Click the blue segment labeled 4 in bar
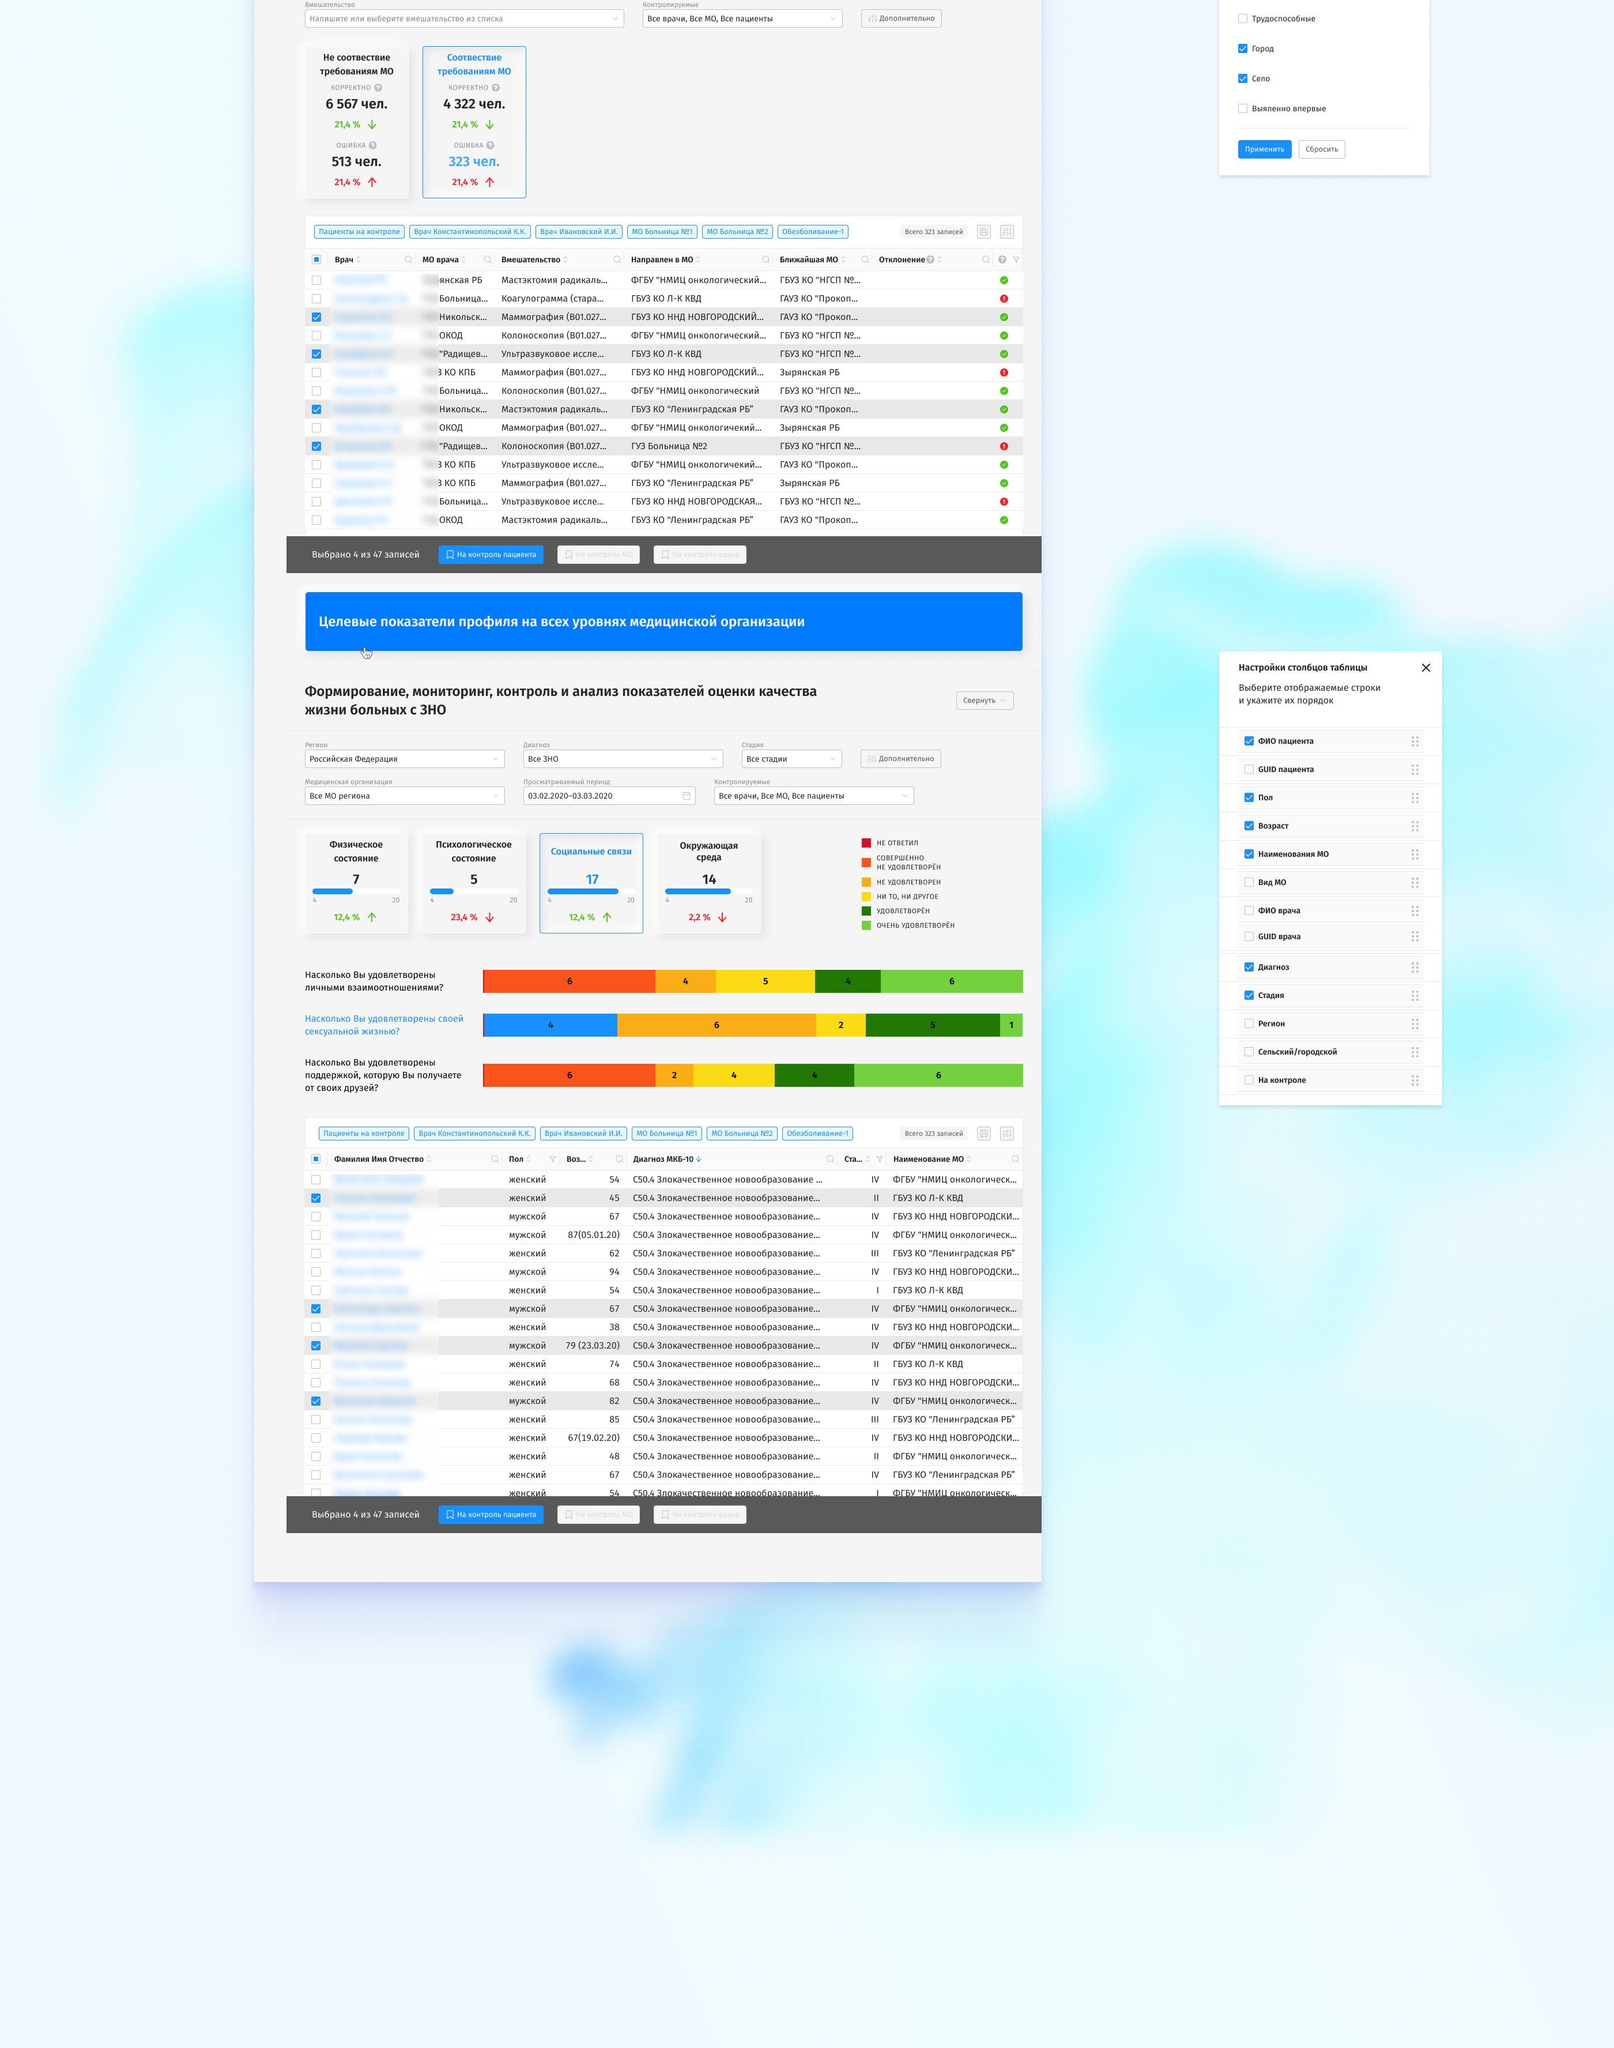Image resolution: width=1614 pixels, height=2048 pixels. [550, 1025]
